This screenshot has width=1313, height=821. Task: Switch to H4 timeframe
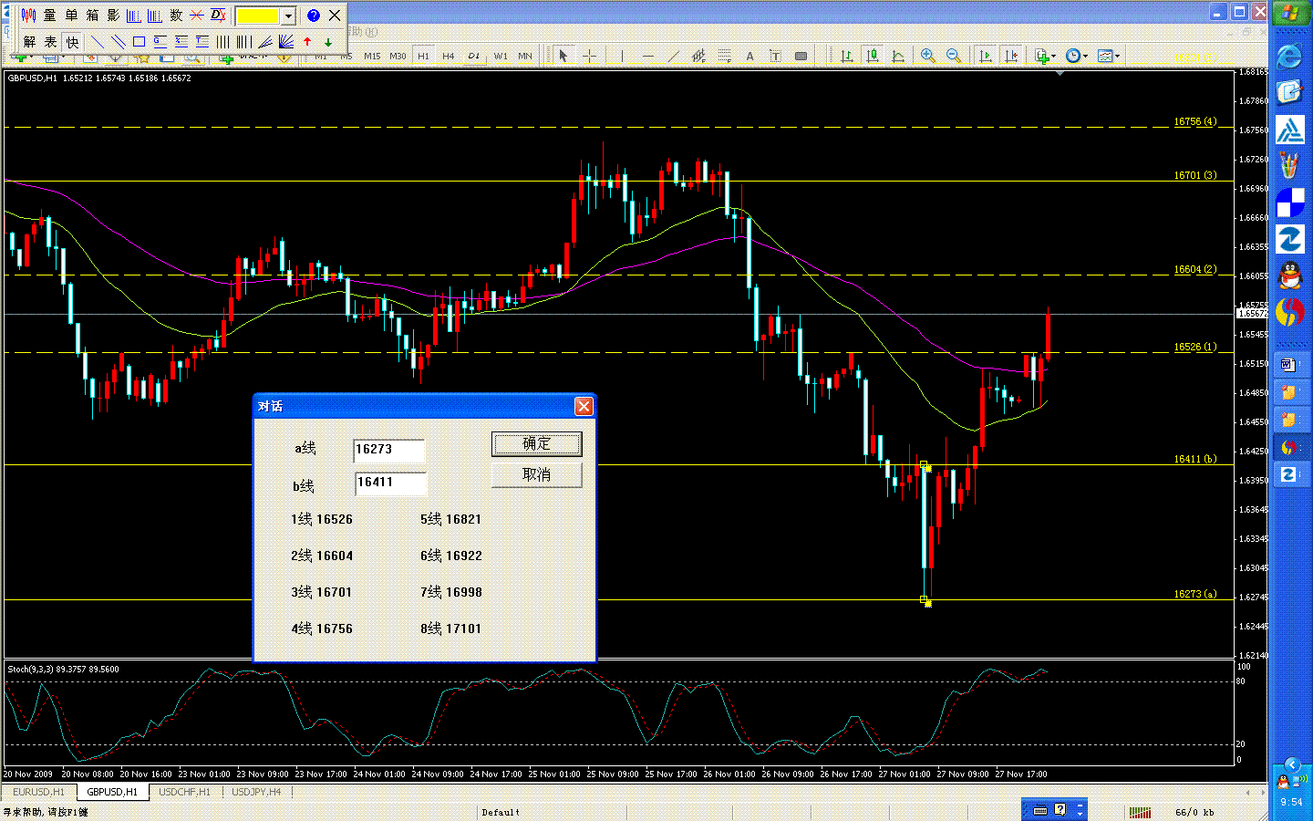449,57
